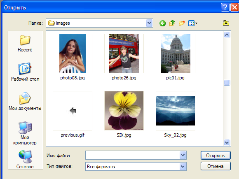
Task: Click the photo26.jpg file name
Action: point(124,78)
